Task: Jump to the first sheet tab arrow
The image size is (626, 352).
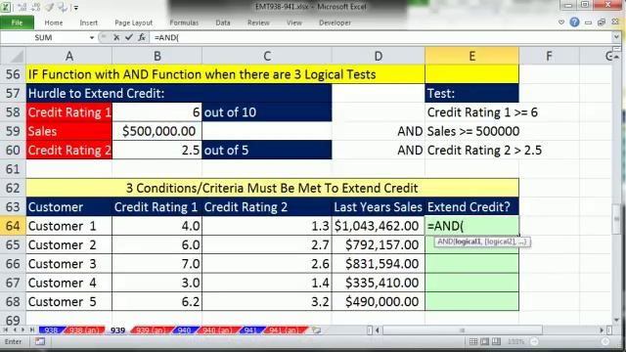Action: pos(6,330)
